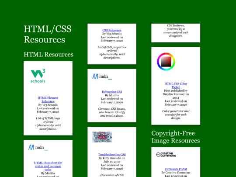Click the HTML Resources section heading
The width and height of the screenshot is (236, 177).
point(49,54)
